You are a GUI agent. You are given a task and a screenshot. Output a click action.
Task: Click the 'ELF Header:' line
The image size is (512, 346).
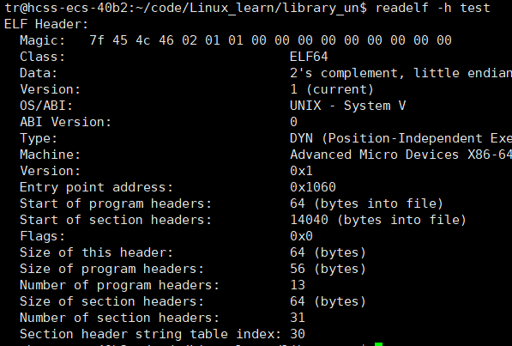pyautogui.click(x=46, y=24)
